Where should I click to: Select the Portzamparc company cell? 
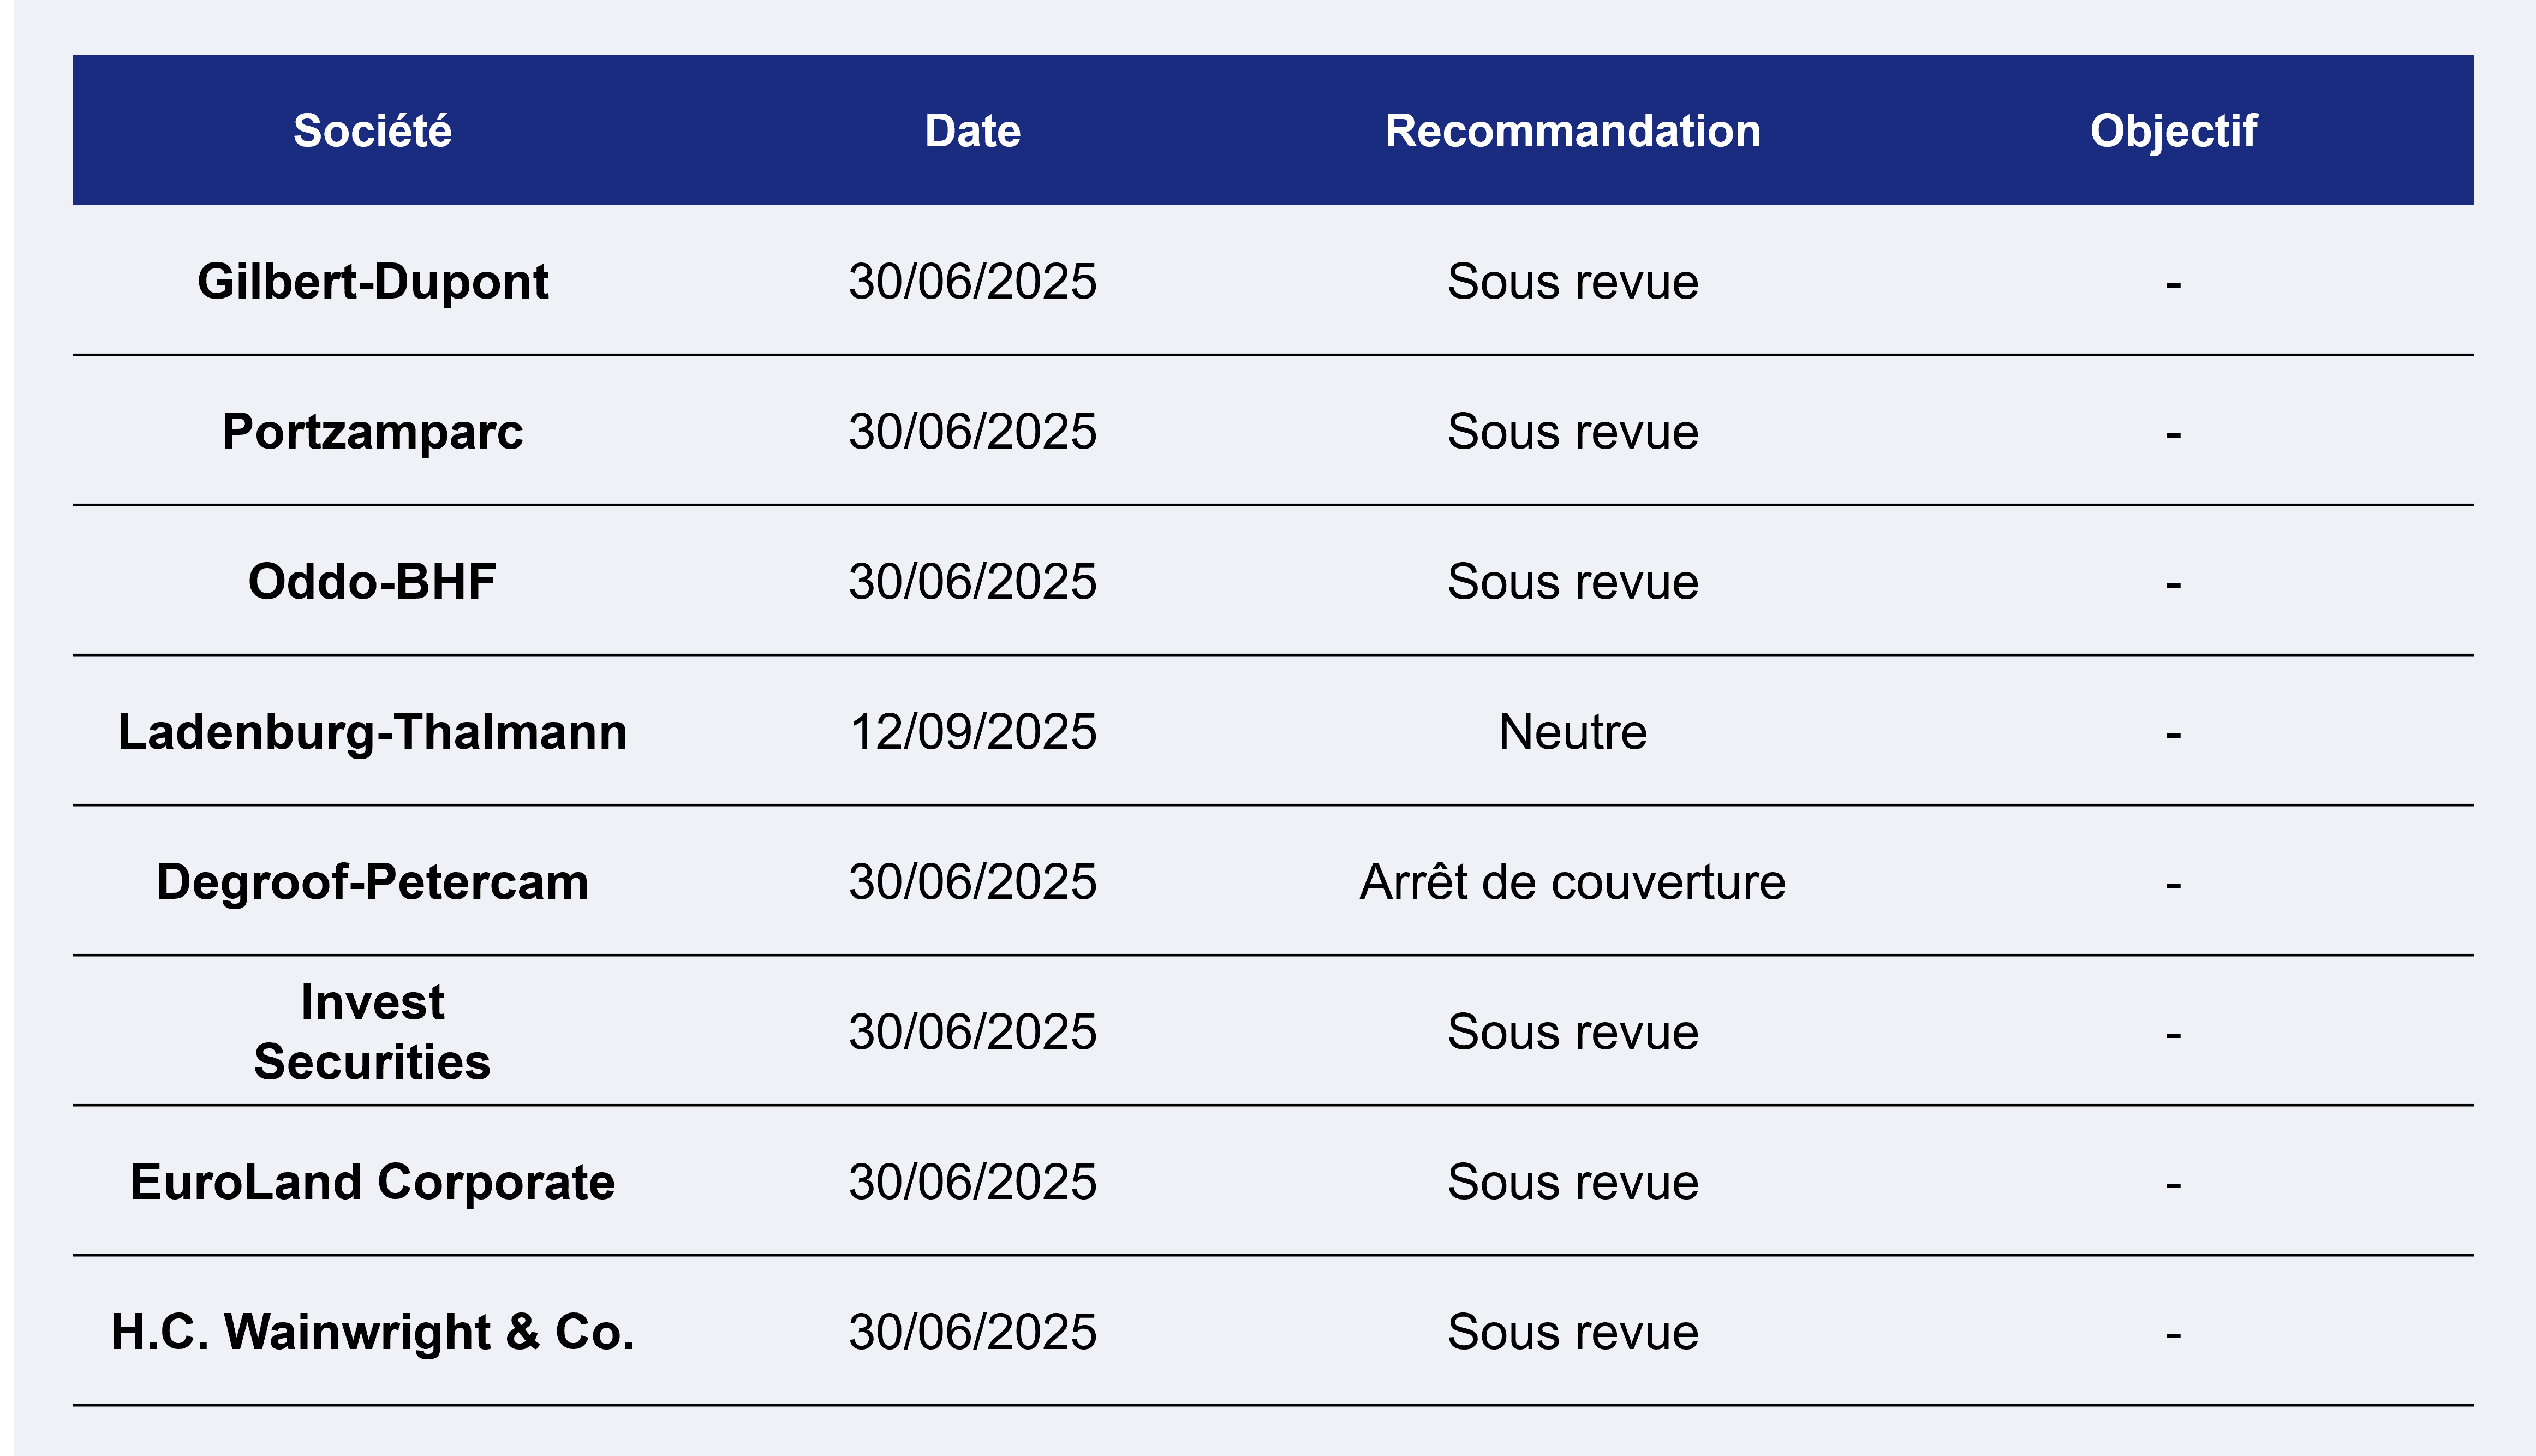click(x=372, y=432)
